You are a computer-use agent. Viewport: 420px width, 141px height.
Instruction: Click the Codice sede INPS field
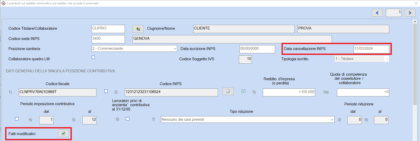pos(108,39)
